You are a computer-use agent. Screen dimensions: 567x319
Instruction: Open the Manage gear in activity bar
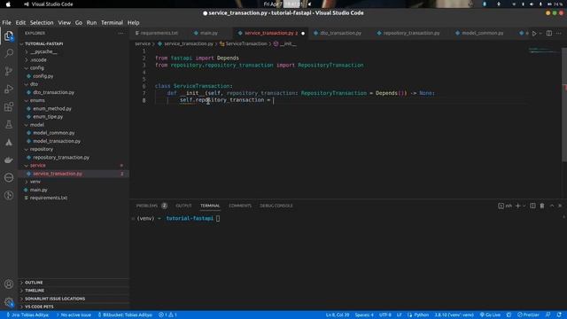[9, 302]
